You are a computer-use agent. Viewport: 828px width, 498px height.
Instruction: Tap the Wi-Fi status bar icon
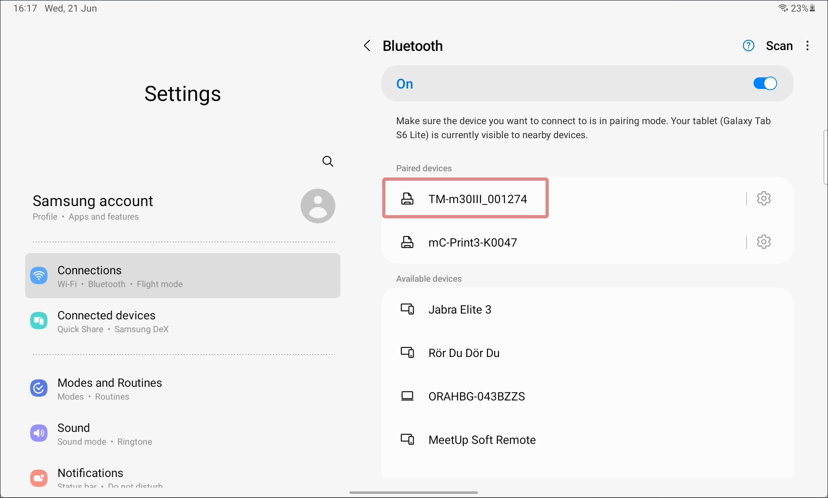[783, 8]
